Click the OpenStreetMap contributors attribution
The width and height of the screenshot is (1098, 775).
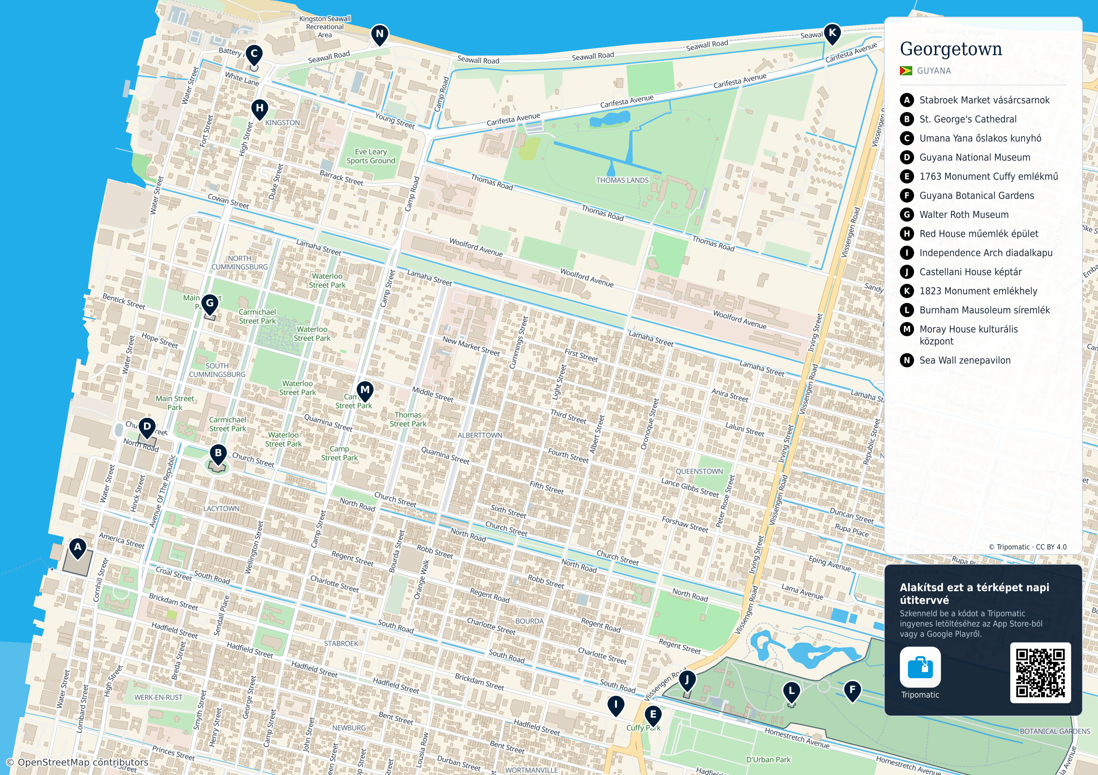[77, 763]
